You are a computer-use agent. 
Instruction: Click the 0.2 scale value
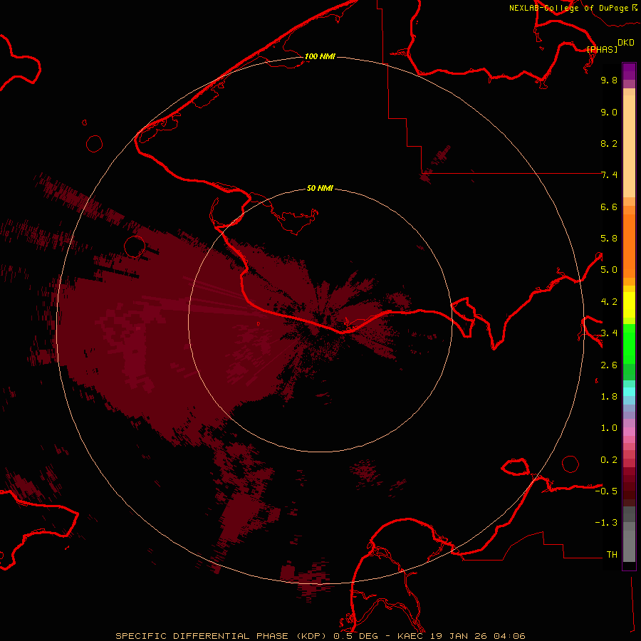[609, 460]
